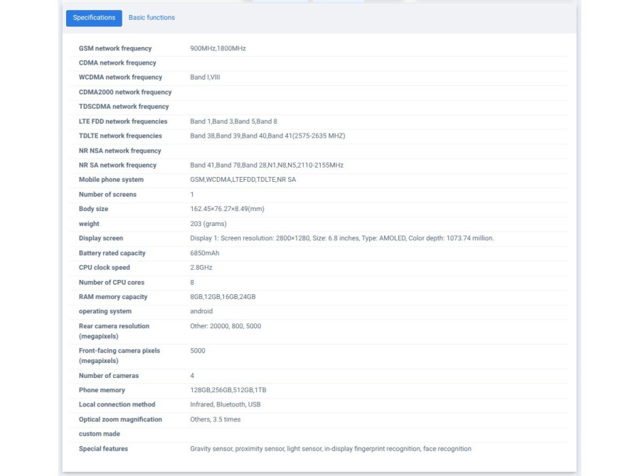640x476 pixels.
Task: Click the 203 (grams) weight value
Action: pos(208,224)
